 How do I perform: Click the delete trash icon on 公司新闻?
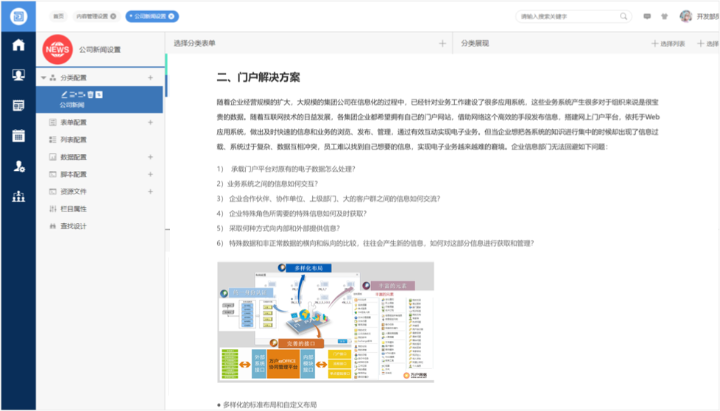coord(90,94)
